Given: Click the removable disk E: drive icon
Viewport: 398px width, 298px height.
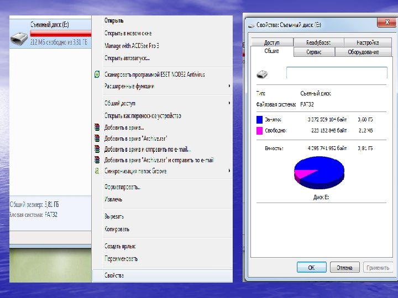Looking at the screenshot, I should coord(19,39).
